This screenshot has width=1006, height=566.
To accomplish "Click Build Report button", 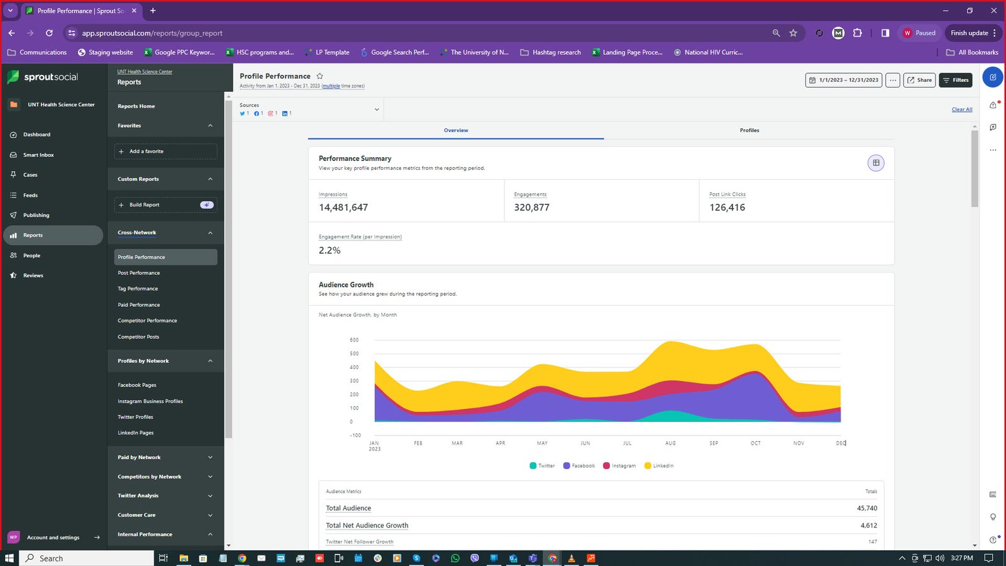I will (x=166, y=205).
